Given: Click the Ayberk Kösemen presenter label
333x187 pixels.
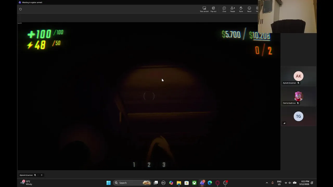Looking at the screenshot, I should [26, 175].
